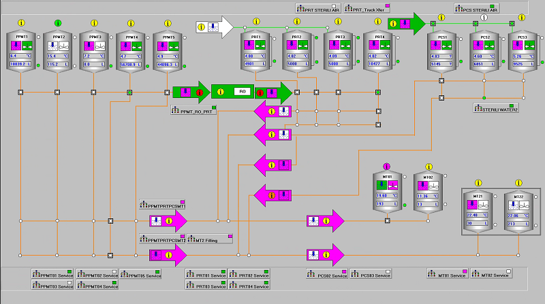
Task: Click the info icon above tank PPMT1
Action: click(20, 23)
